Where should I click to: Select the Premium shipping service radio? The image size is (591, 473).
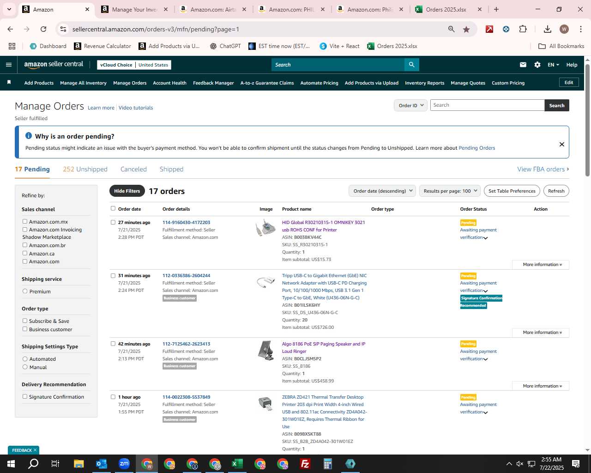click(25, 291)
